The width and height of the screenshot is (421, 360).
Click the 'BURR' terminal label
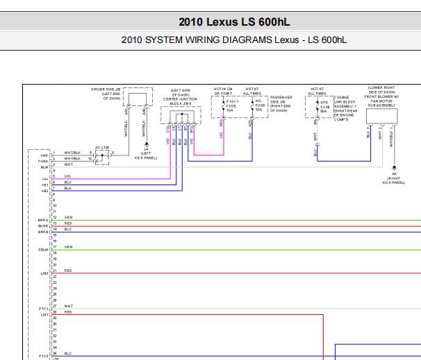(x=43, y=226)
